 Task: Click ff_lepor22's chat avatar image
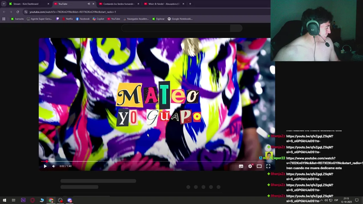point(269,155)
